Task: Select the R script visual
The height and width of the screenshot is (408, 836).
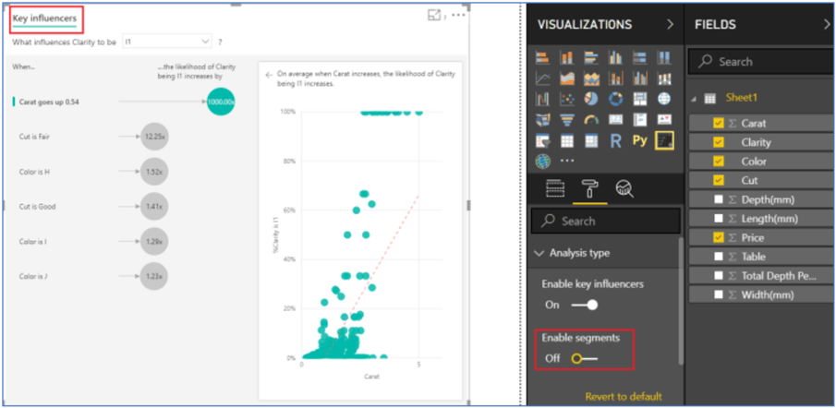Action: (615, 140)
